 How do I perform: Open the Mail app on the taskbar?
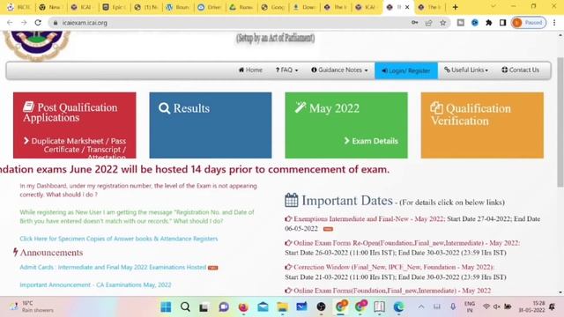coord(263,307)
